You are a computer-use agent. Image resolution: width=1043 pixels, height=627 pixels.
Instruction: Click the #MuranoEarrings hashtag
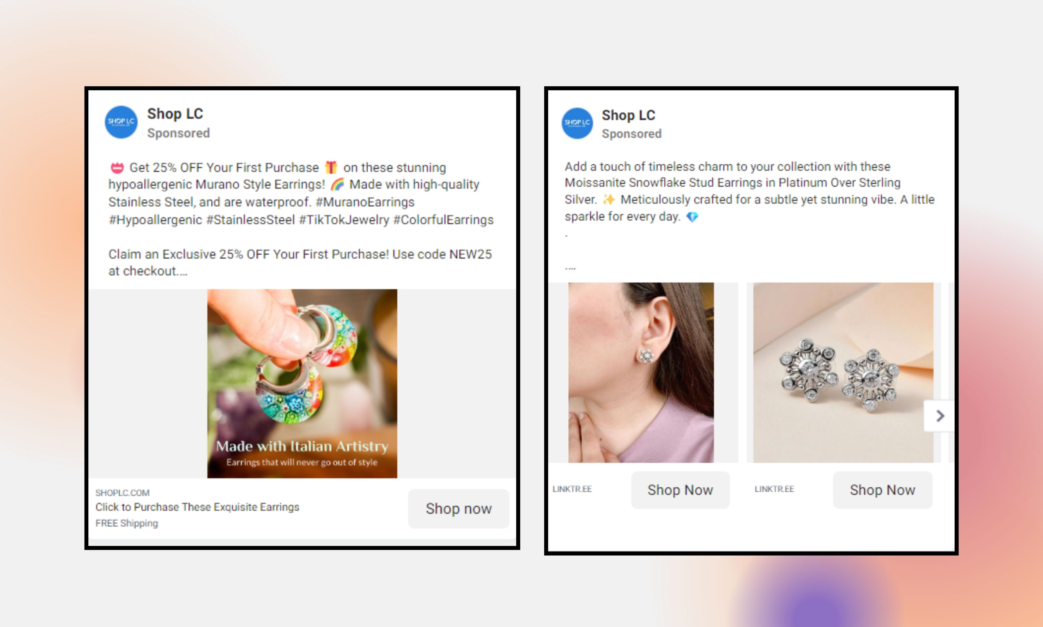point(365,202)
